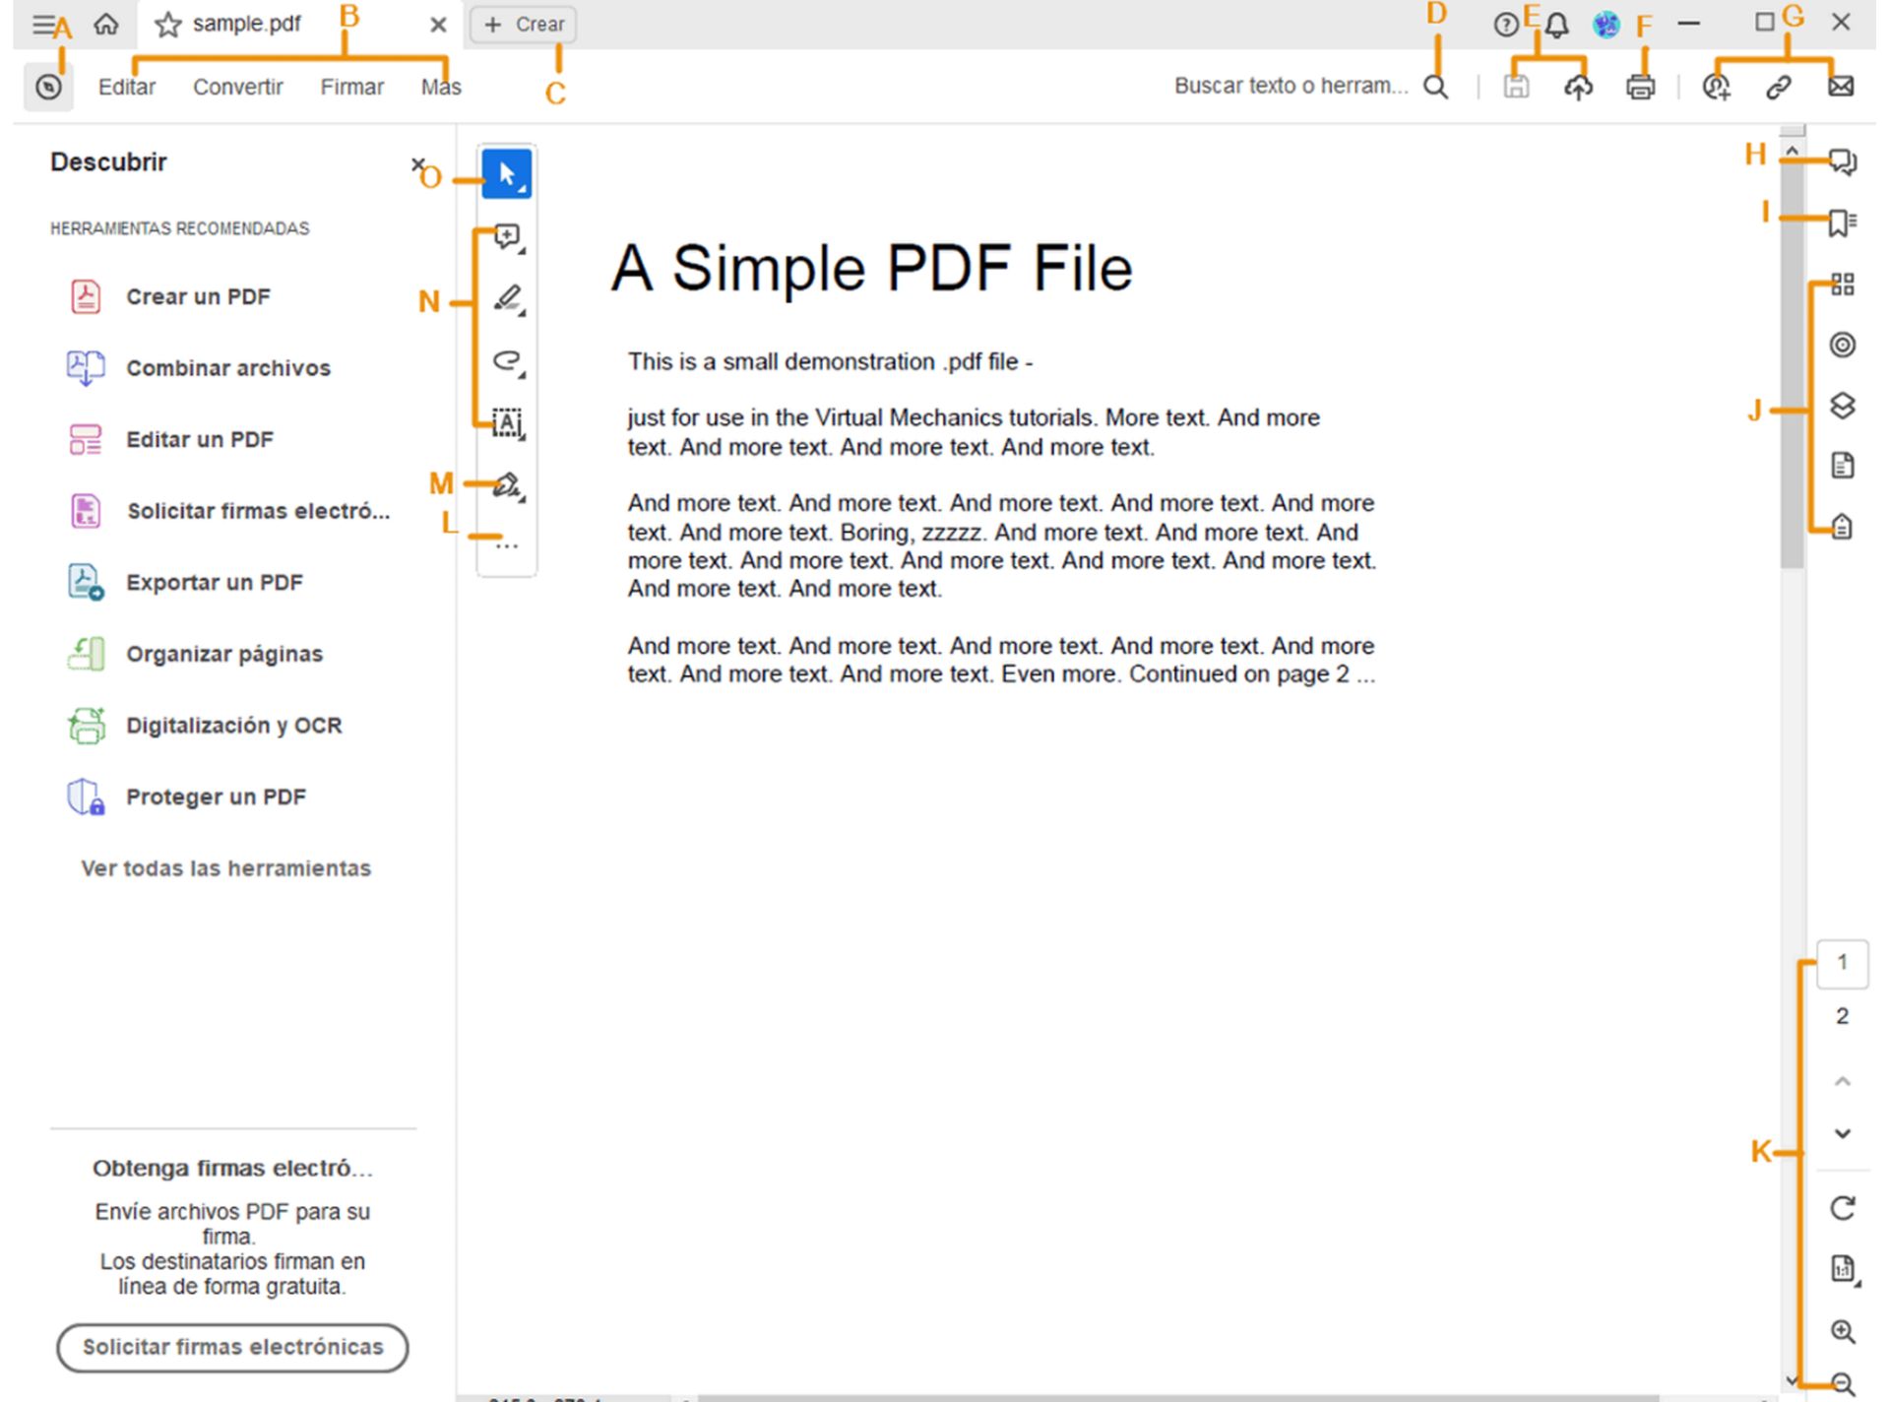Select the highlighter pen tool
Image resolution: width=1890 pixels, height=1402 pixels.
tap(507, 298)
